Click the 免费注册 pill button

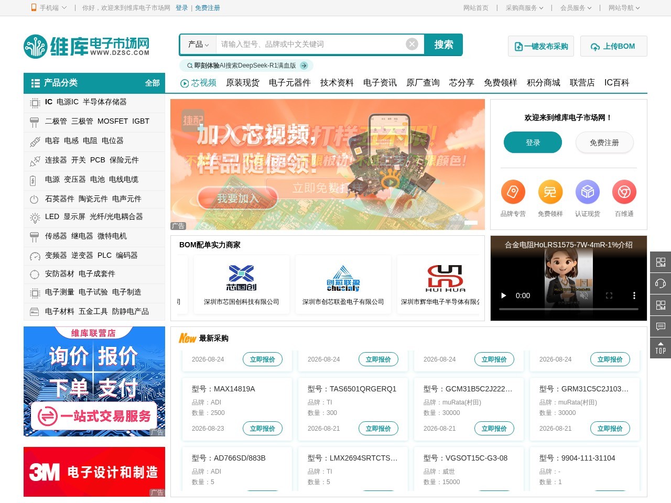click(x=604, y=143)
